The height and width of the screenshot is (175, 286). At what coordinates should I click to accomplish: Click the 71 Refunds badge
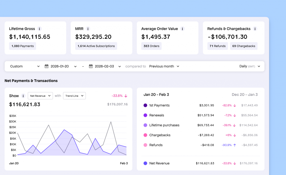pyautogui.click(x=217, y=46)
